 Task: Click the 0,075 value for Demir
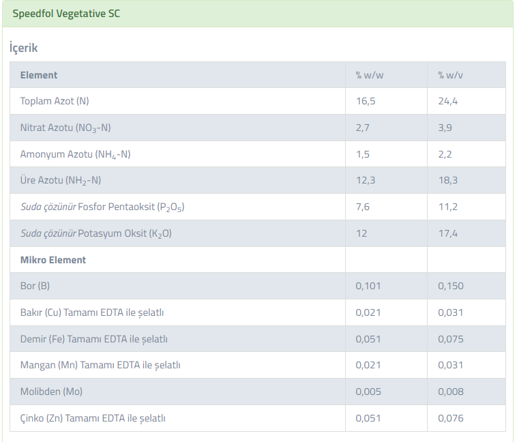coord(451,339)
